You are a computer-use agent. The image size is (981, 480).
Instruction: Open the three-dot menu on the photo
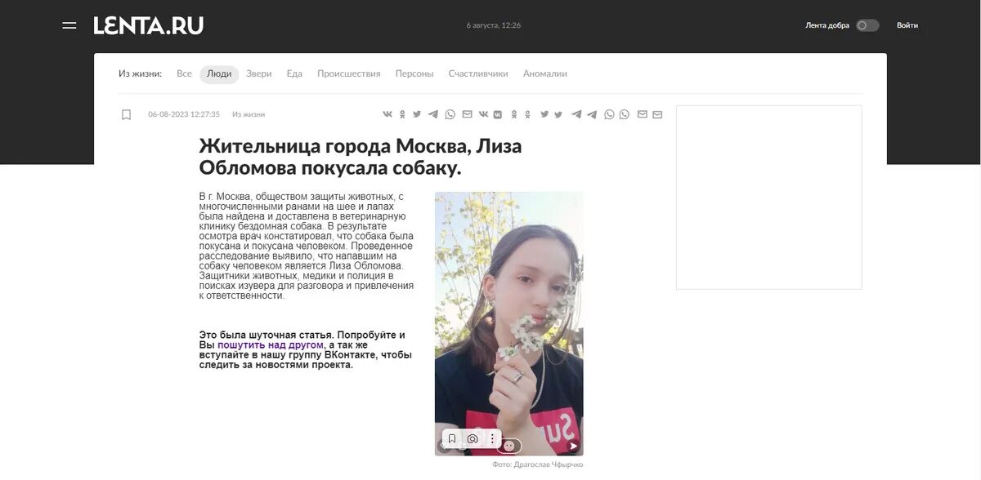pyautogui.click(x=490, y=438)
